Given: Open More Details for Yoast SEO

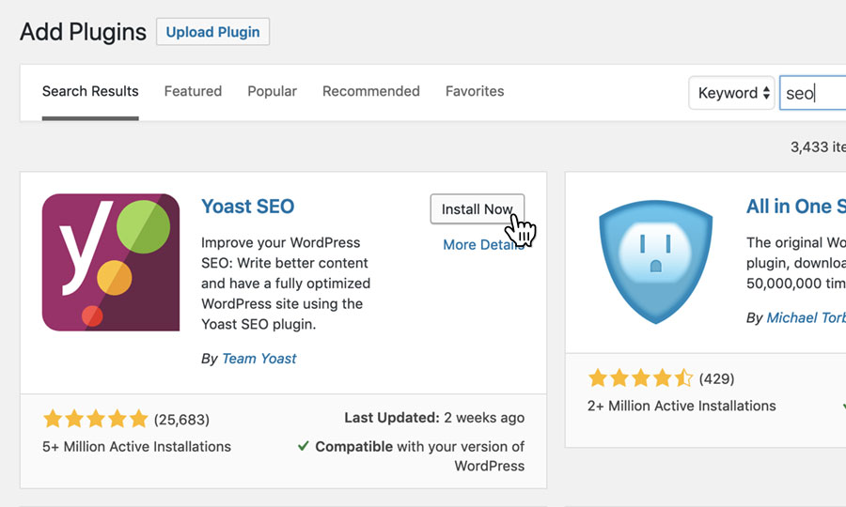Looking at the screenshot, I should 483,245.
